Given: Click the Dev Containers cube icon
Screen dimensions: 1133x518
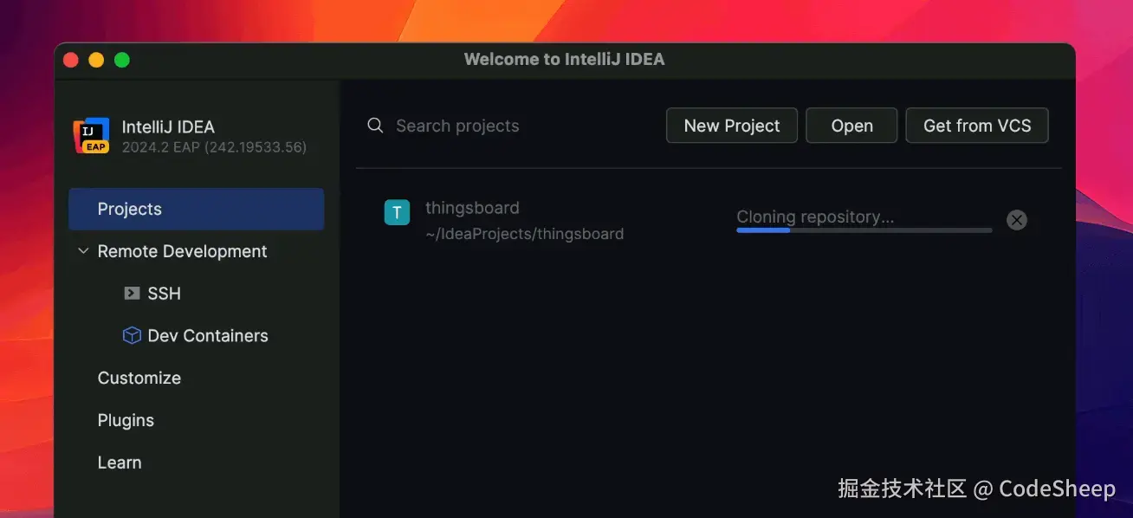Looking at the screenshot, I should coord(131,334).
